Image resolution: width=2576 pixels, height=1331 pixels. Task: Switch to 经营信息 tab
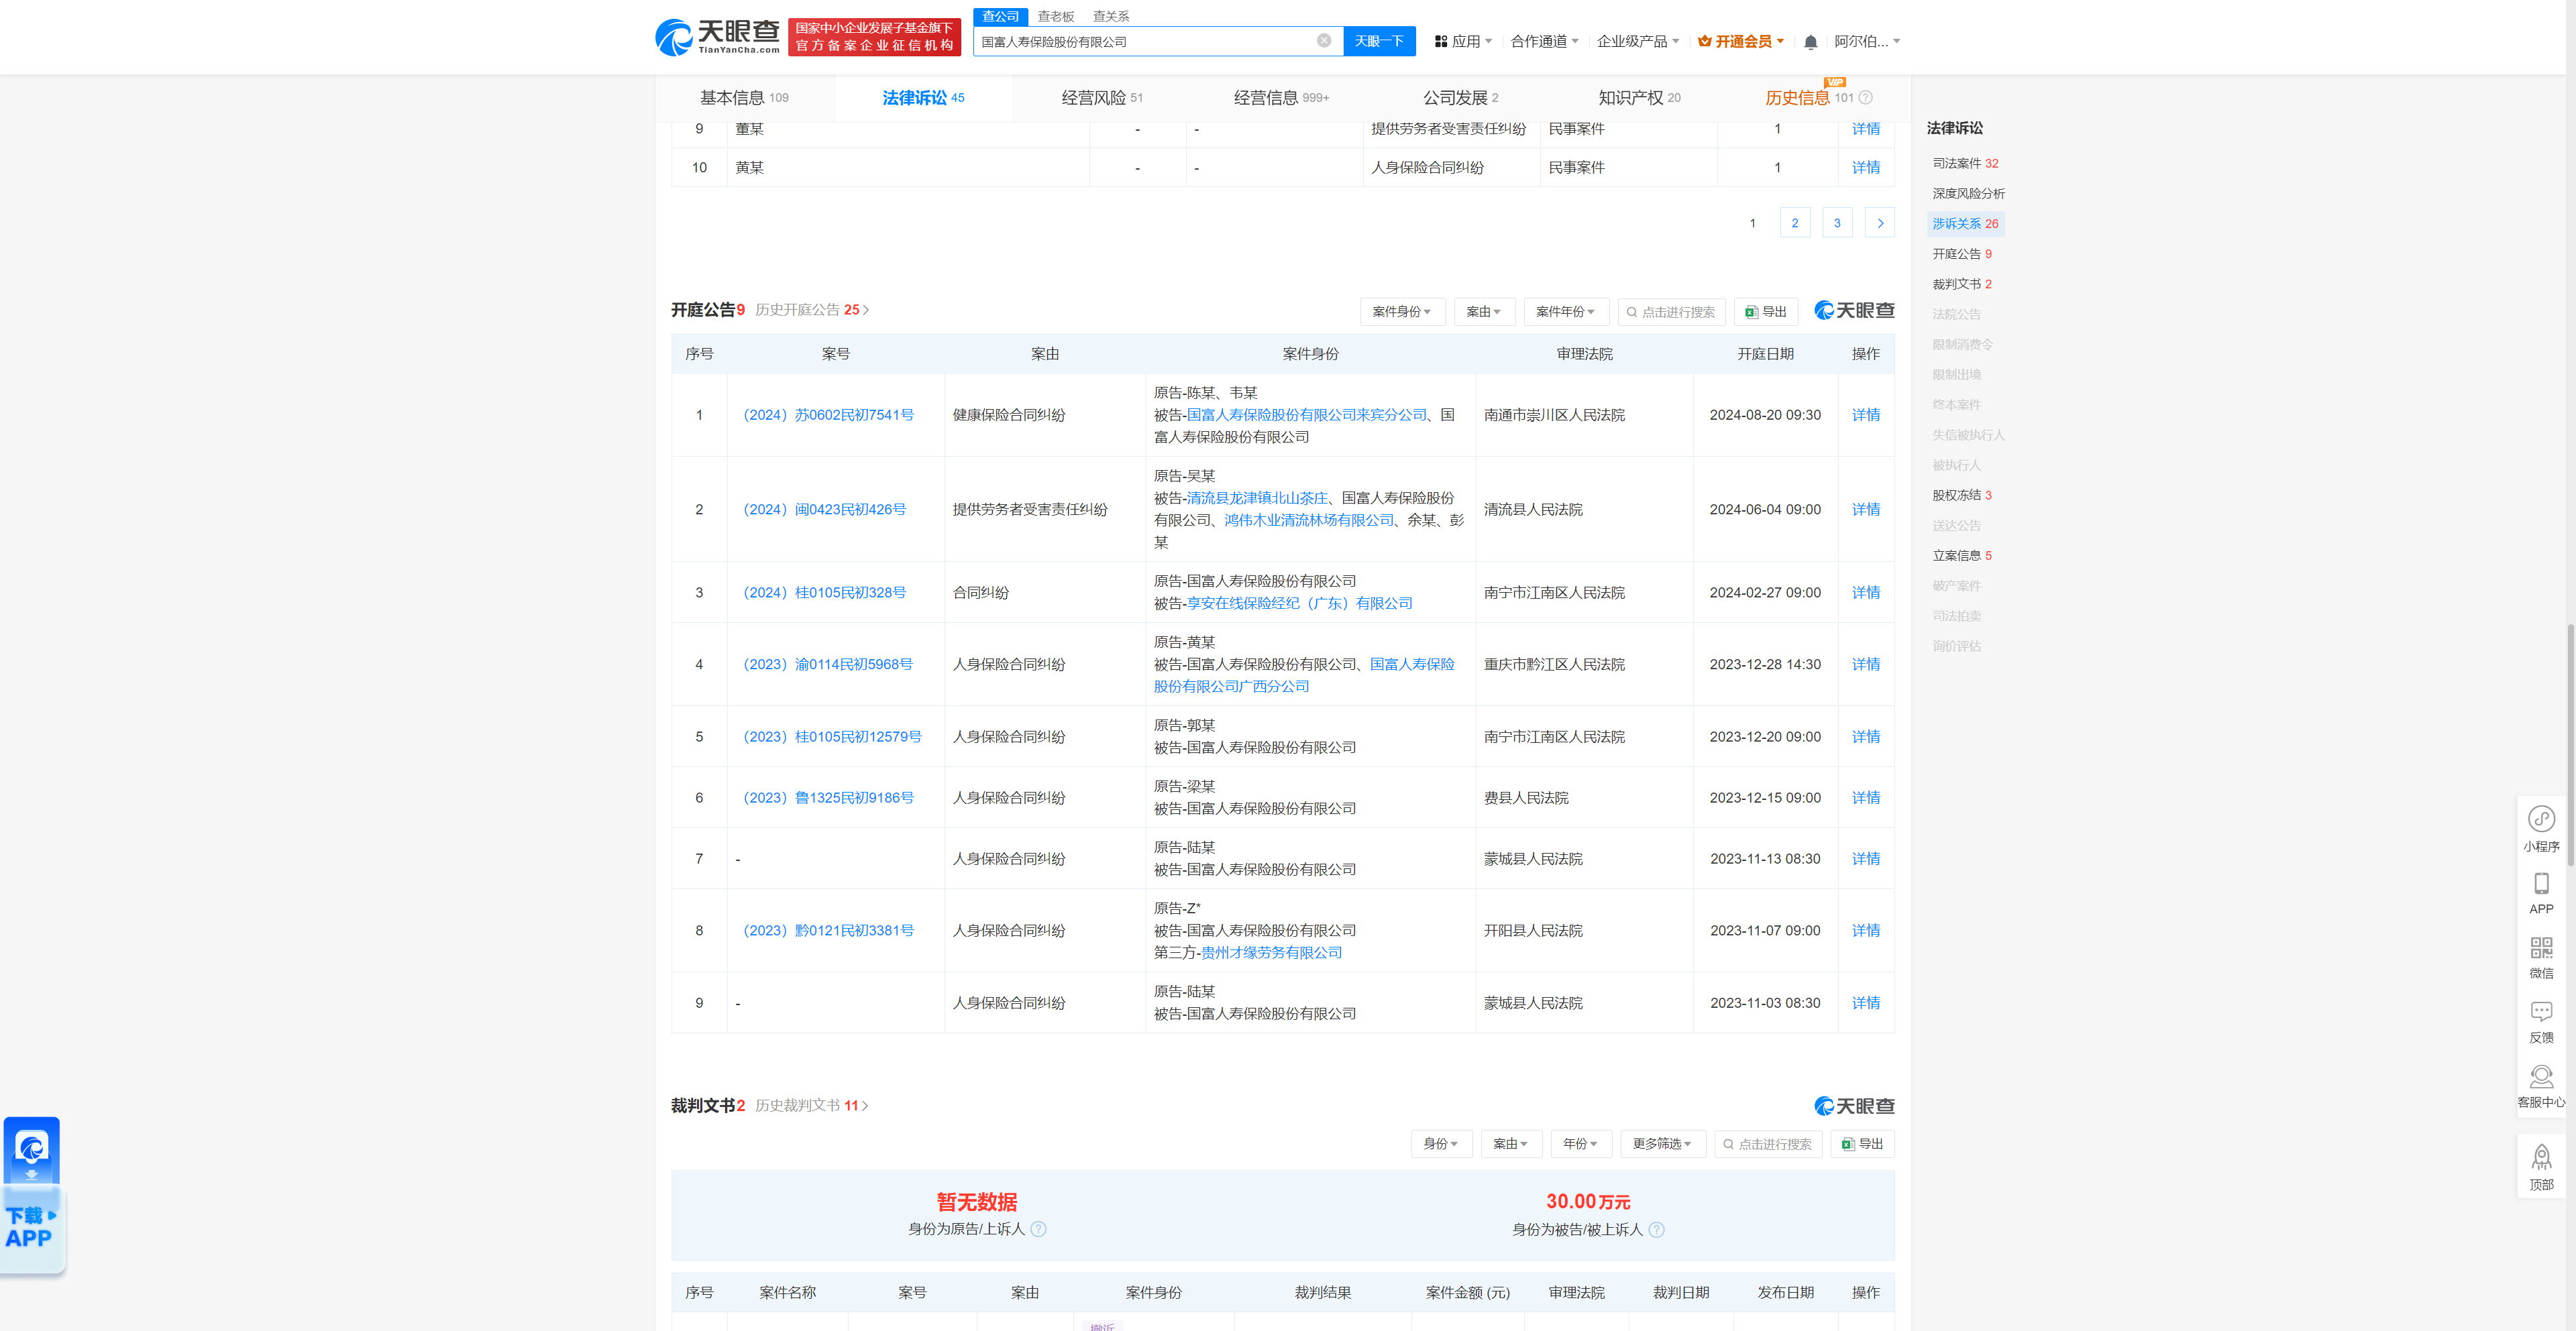point(1281,98)
